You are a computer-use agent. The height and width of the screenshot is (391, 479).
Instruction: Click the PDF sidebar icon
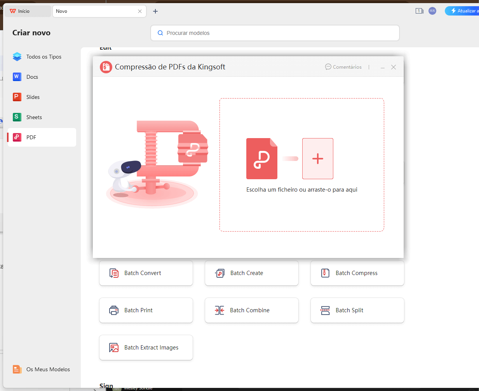tap(17, 137)
